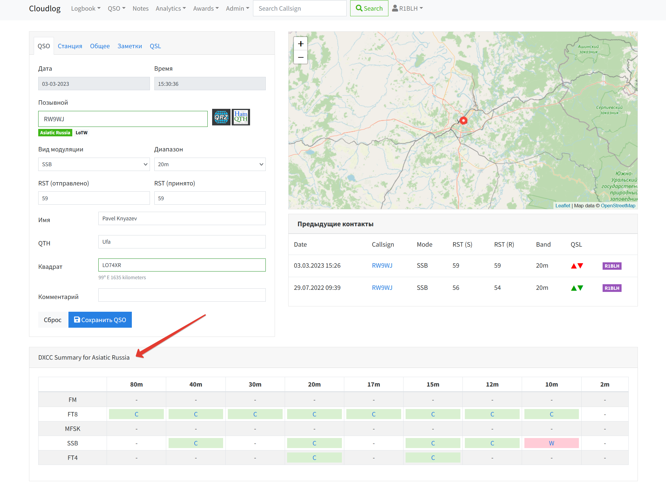Screen dimensions: 666x501
Task: Expand the Analytics menu
Action: pos(171,8)
